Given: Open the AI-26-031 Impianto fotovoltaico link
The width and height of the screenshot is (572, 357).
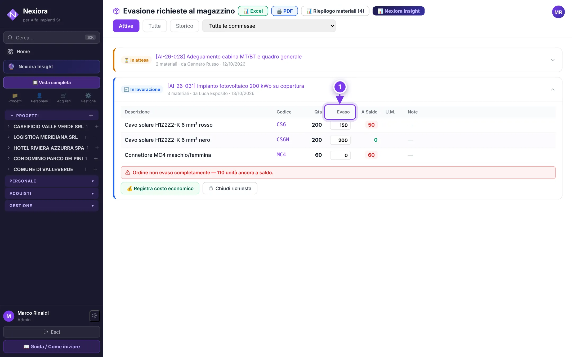Looking at the screenshot, I should [236, 86].
